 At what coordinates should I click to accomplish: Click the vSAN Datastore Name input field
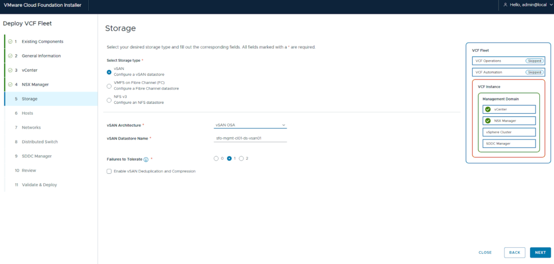250,138
